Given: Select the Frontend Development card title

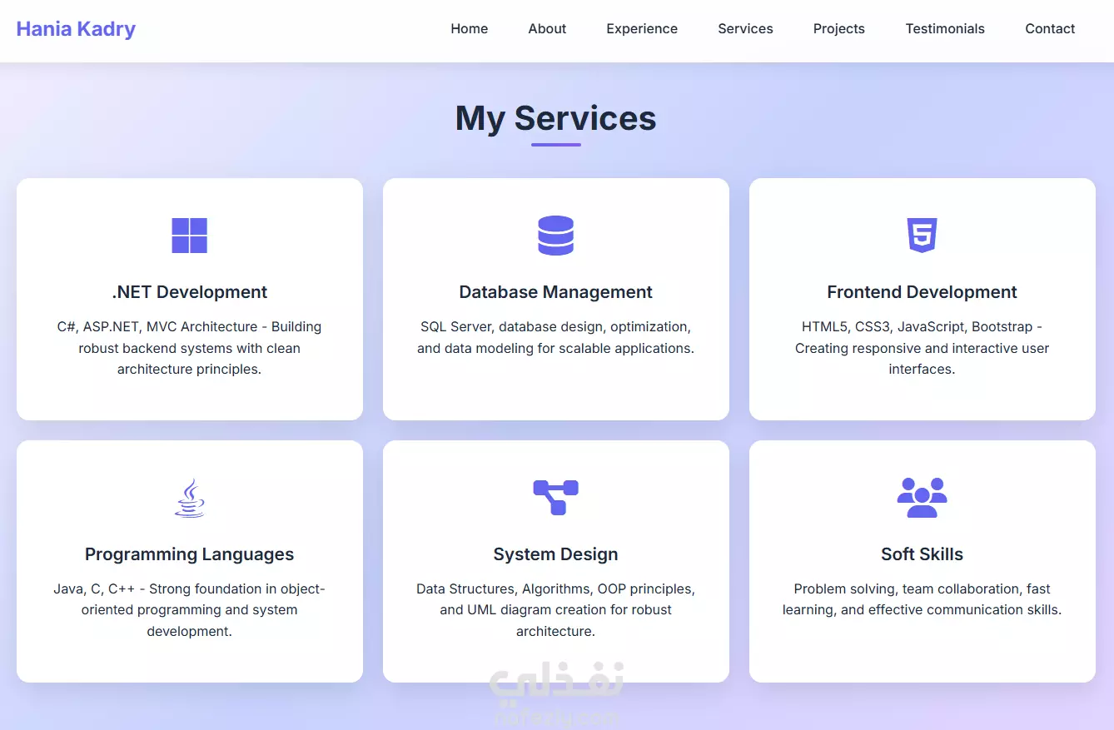Looking at the screenshot, I should point(922,292).
